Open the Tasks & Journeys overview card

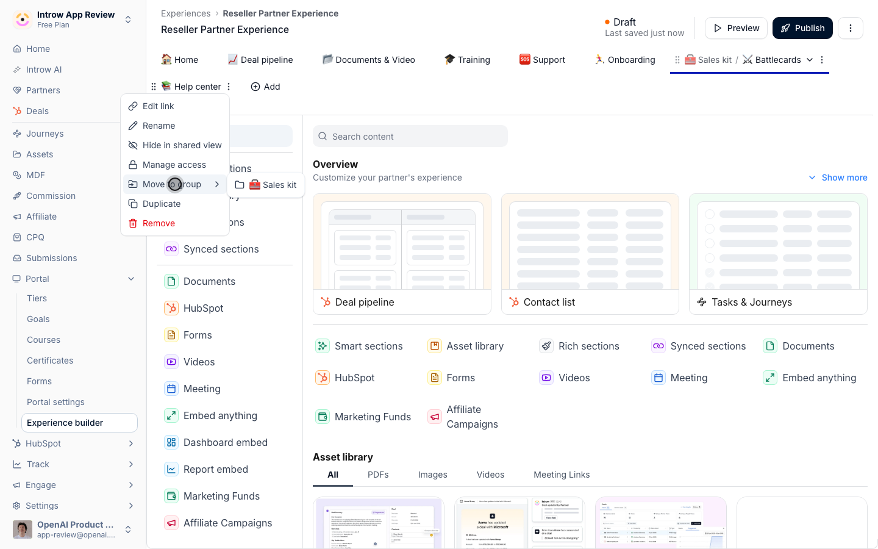click(778, 254)
